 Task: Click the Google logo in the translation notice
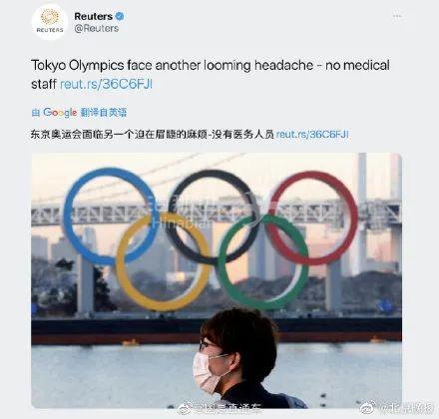click(x=60, y=113)
